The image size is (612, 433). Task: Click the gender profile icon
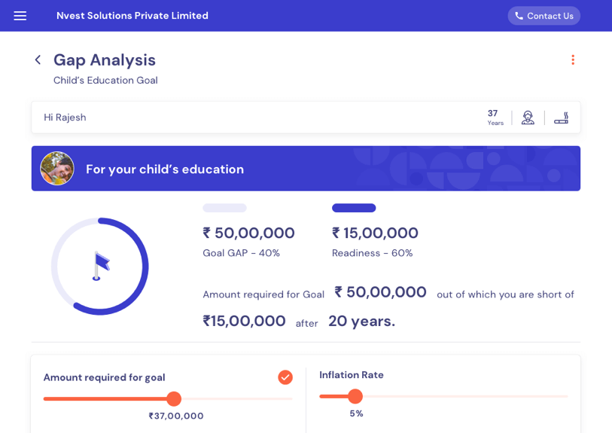click(528, 117)
